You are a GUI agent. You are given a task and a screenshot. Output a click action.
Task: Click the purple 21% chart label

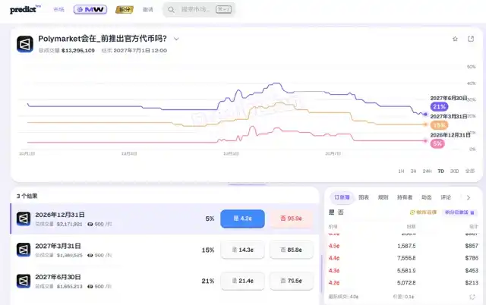[x=439, y=107]
